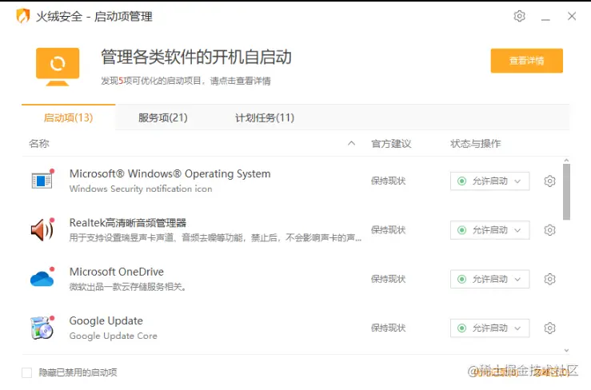Select the Microsoft® Windows® Operating System row title

pos(170,173)
